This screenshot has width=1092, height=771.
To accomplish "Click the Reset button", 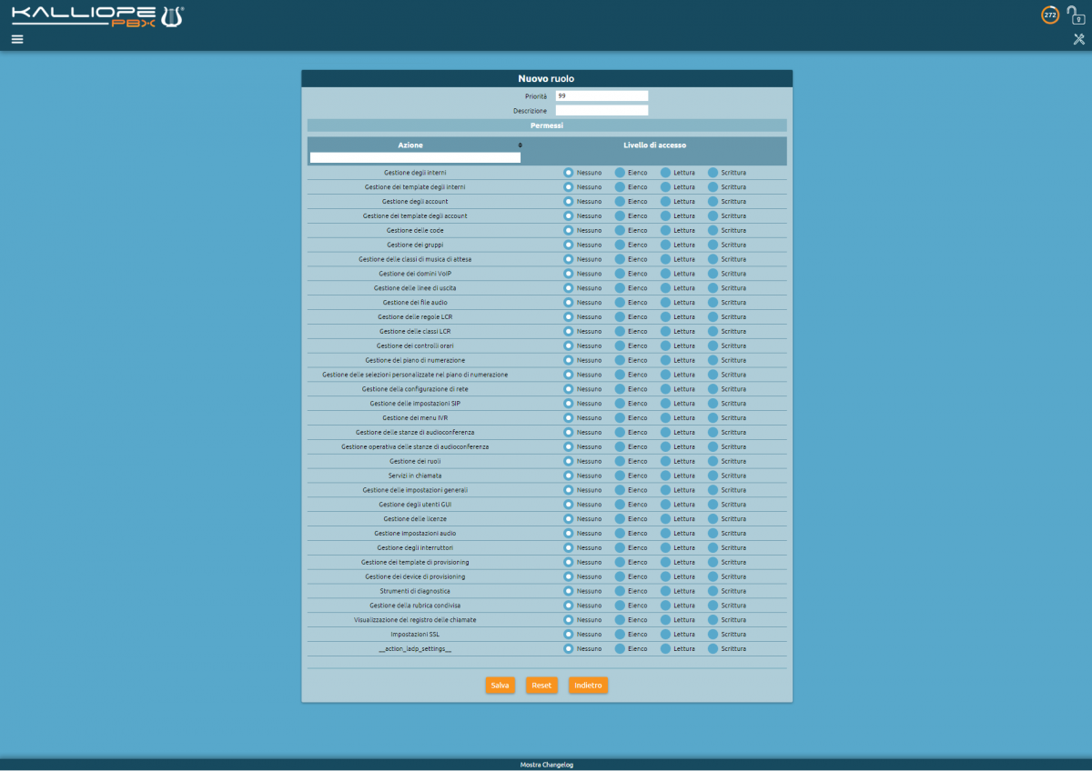I will [541, 685].
